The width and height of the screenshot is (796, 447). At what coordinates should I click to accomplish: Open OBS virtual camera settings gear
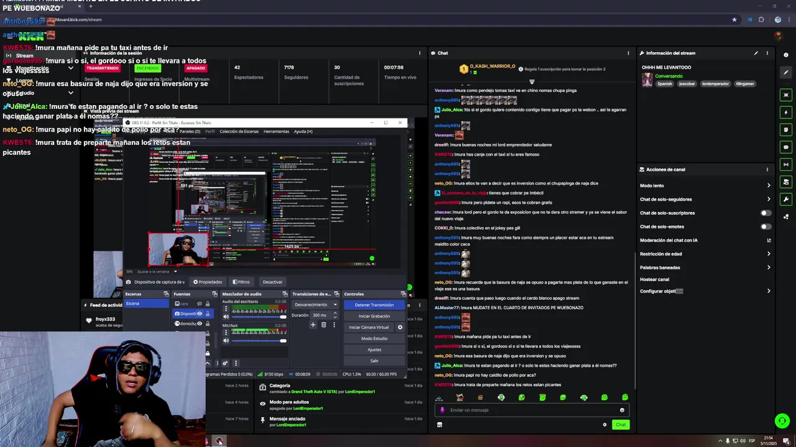tap(400, 327)
